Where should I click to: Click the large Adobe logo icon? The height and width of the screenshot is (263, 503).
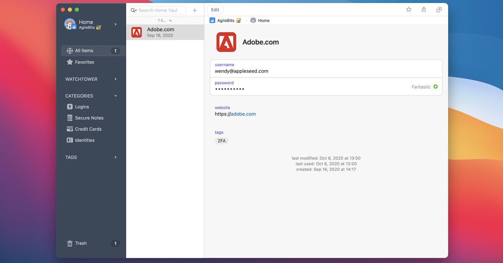(226, 42)
